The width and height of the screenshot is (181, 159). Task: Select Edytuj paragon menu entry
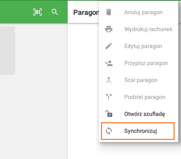coord(138,46)
